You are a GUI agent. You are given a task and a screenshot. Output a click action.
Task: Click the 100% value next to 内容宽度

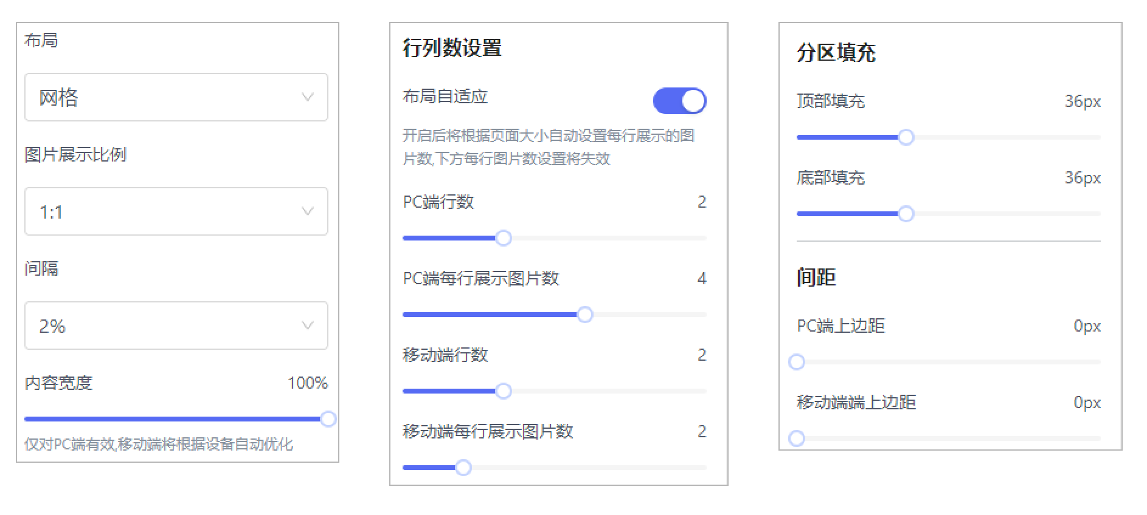click(308, 383)
